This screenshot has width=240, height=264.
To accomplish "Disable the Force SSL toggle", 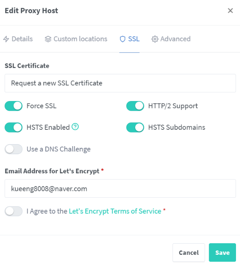I will 14,106.
